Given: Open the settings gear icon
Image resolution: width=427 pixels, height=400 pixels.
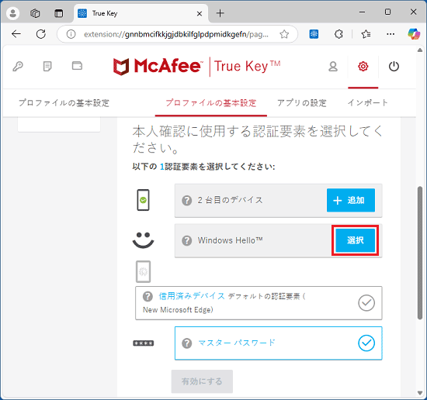Looking at the screenshot, I should [x=363, y=67].
